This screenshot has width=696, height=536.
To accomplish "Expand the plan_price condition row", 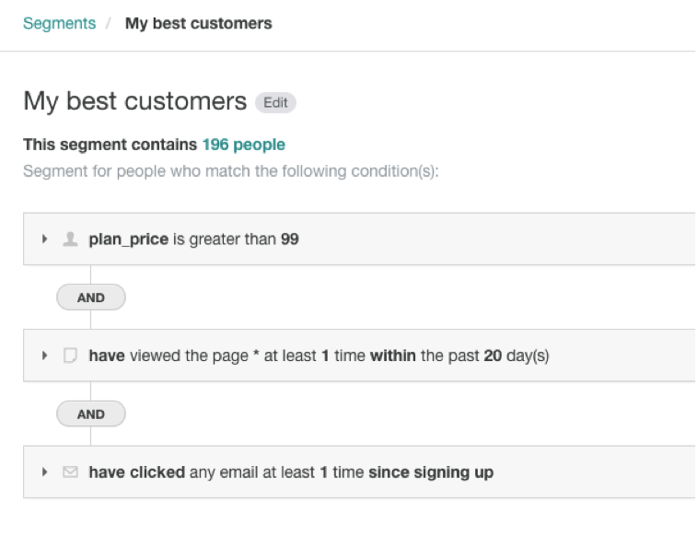I will coord(44,239).
